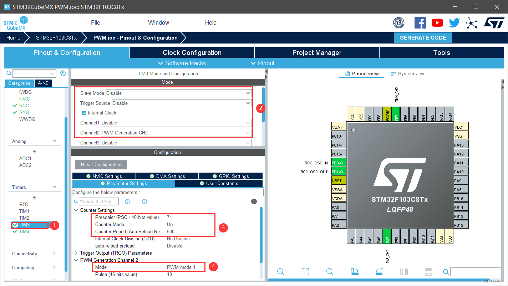The image size is (508, 286).
Task: Click the BOOT0 pin on chip
Action: [x=387, y=114]
